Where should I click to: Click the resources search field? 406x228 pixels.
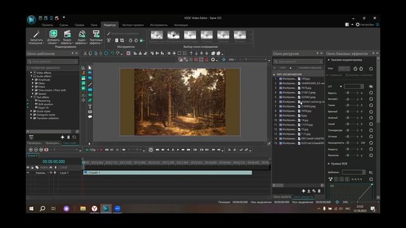(x=298, y=61)
